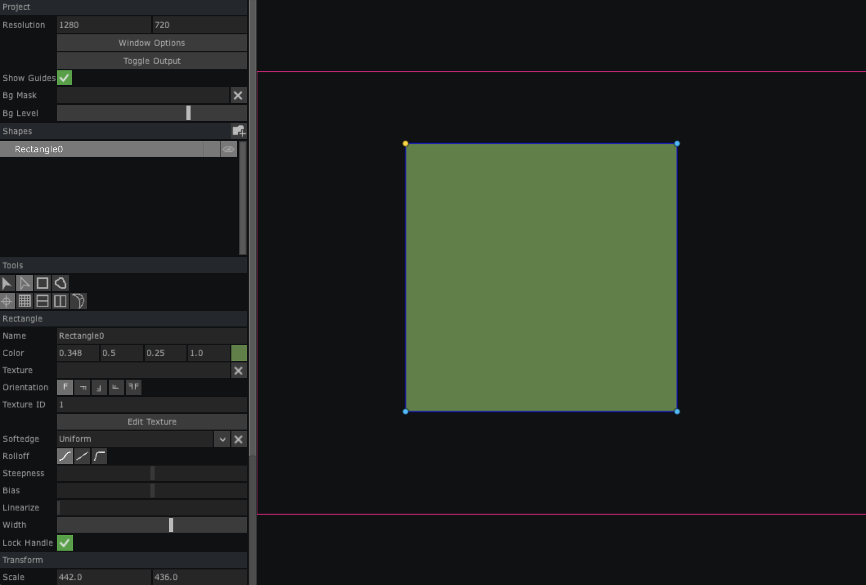Click the curved warp tool icon

(x=78, y=301)
